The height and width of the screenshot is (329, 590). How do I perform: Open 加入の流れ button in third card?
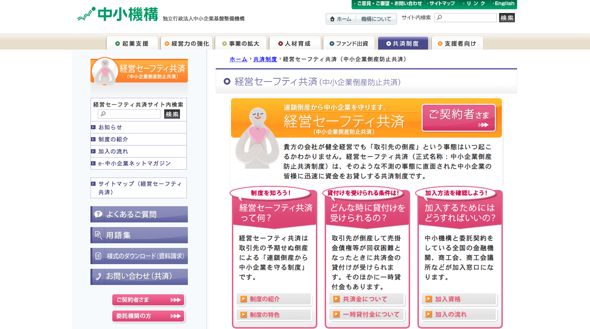click(x=459, y=315)
